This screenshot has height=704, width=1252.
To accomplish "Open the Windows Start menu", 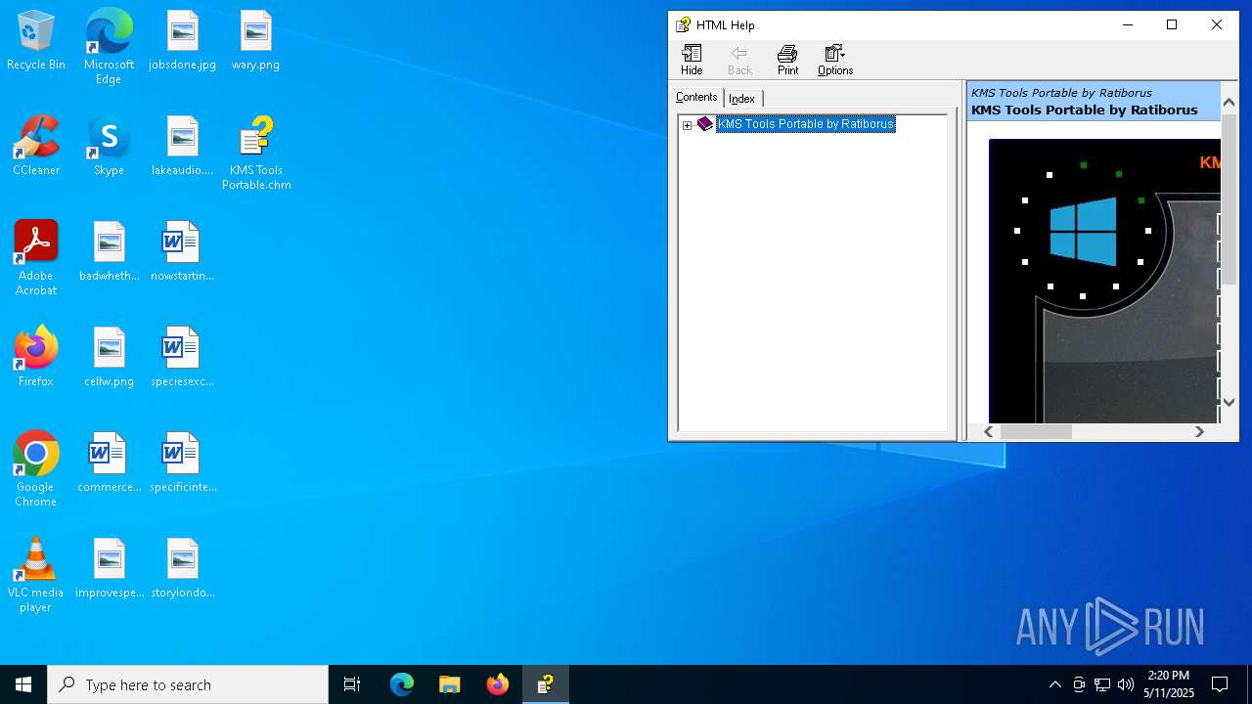I will [23, 684].
